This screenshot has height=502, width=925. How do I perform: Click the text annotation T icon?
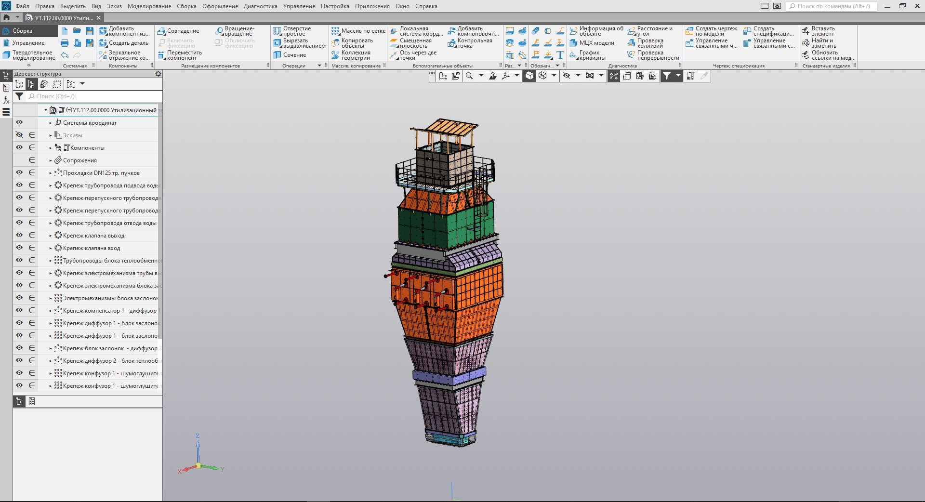tap(560, 55)
